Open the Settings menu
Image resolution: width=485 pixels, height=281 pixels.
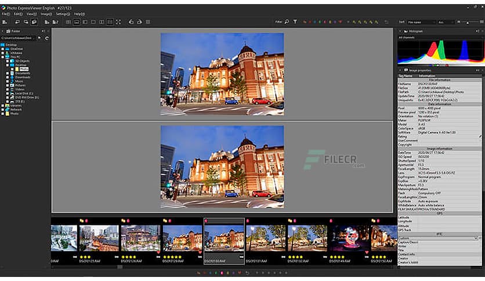[63, 14]
